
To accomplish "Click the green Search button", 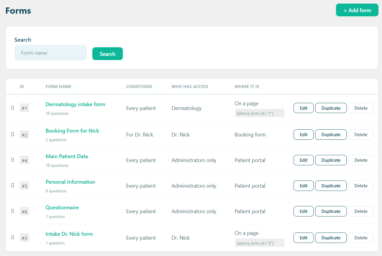I will (x=107, y=54).
